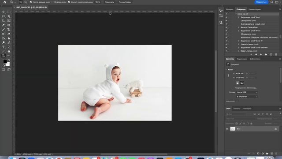The image size is (282, 159).
Task: Toggle checkmark for Фильтр Camera Raw step
Action: [x=226, y=27]
